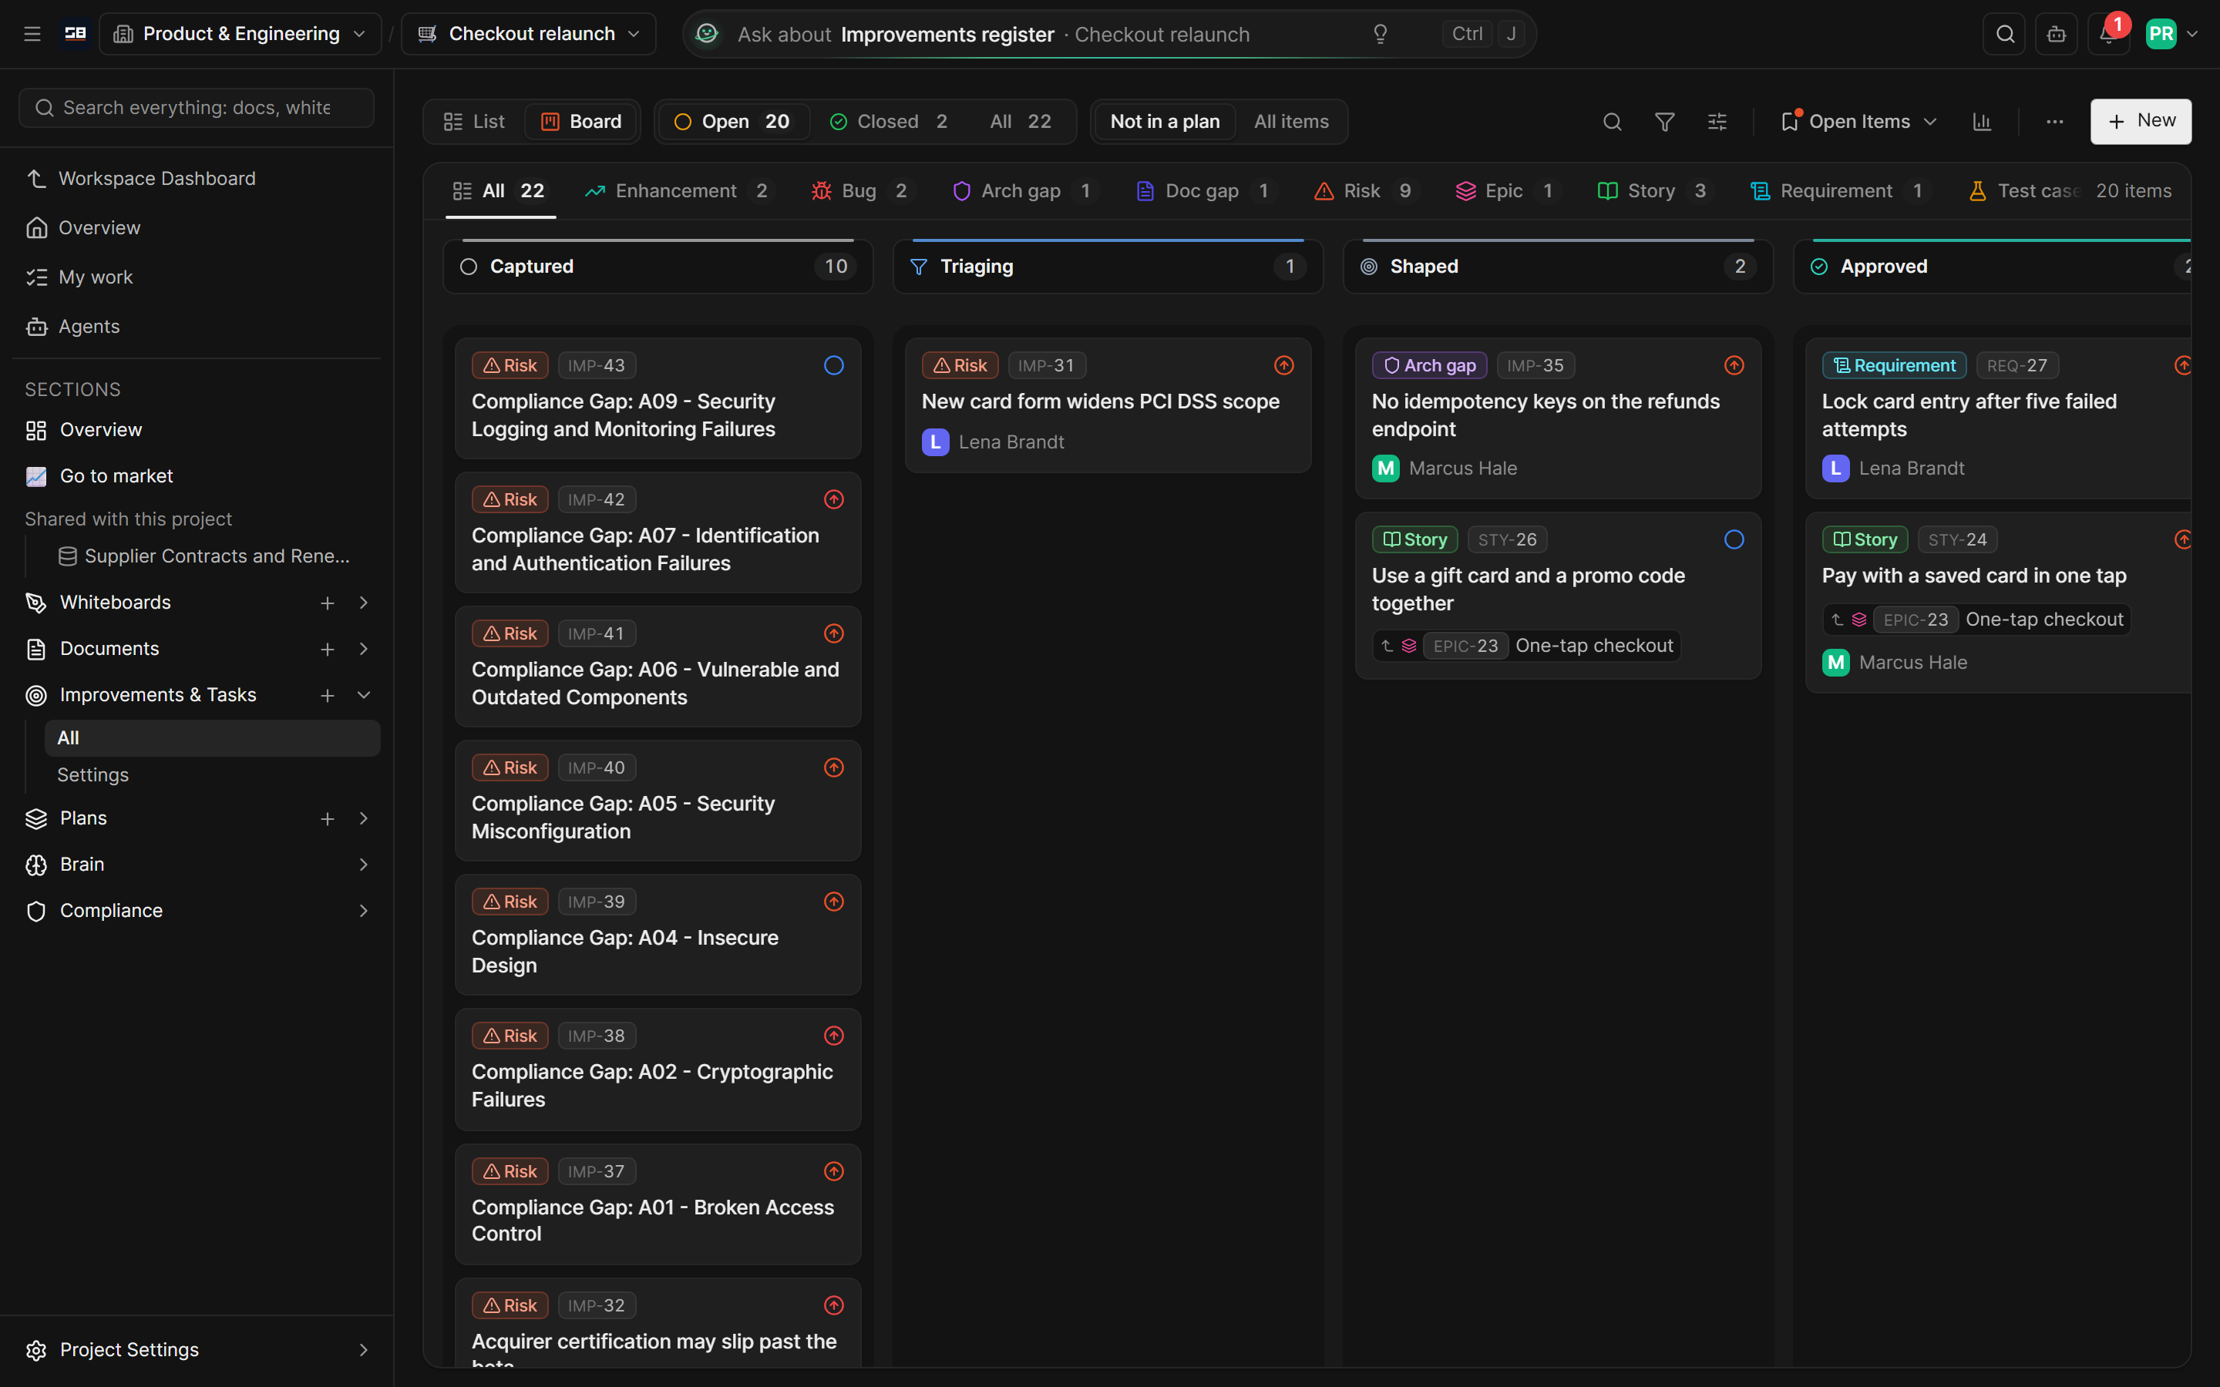The image size is (2220, 1387).
Task: Open Workspace Dashboard link
Action: (x=157, y=178)
